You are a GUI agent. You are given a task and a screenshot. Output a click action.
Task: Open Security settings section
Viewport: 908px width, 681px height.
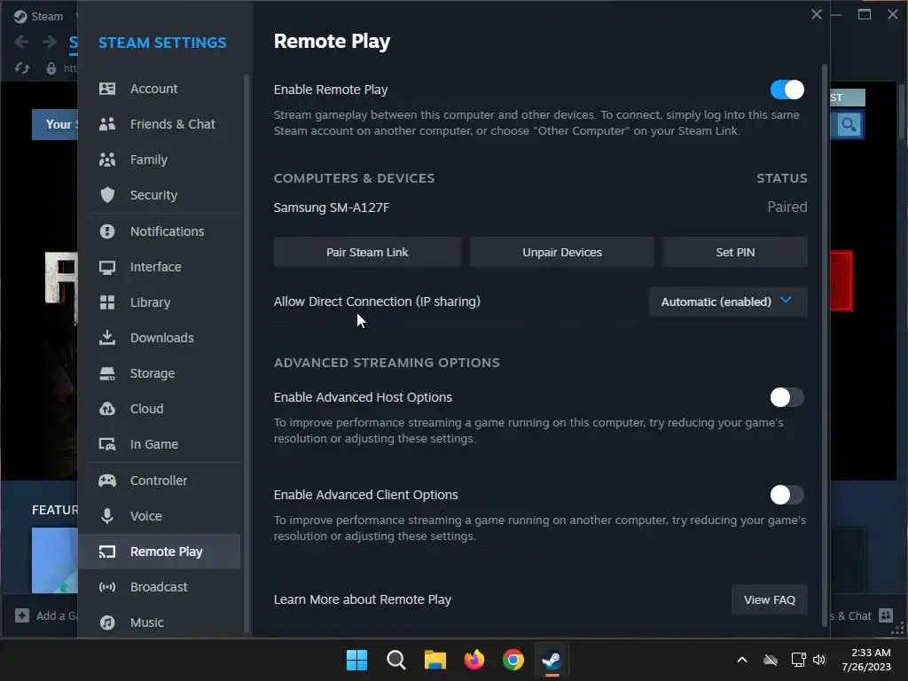point(160,195)
